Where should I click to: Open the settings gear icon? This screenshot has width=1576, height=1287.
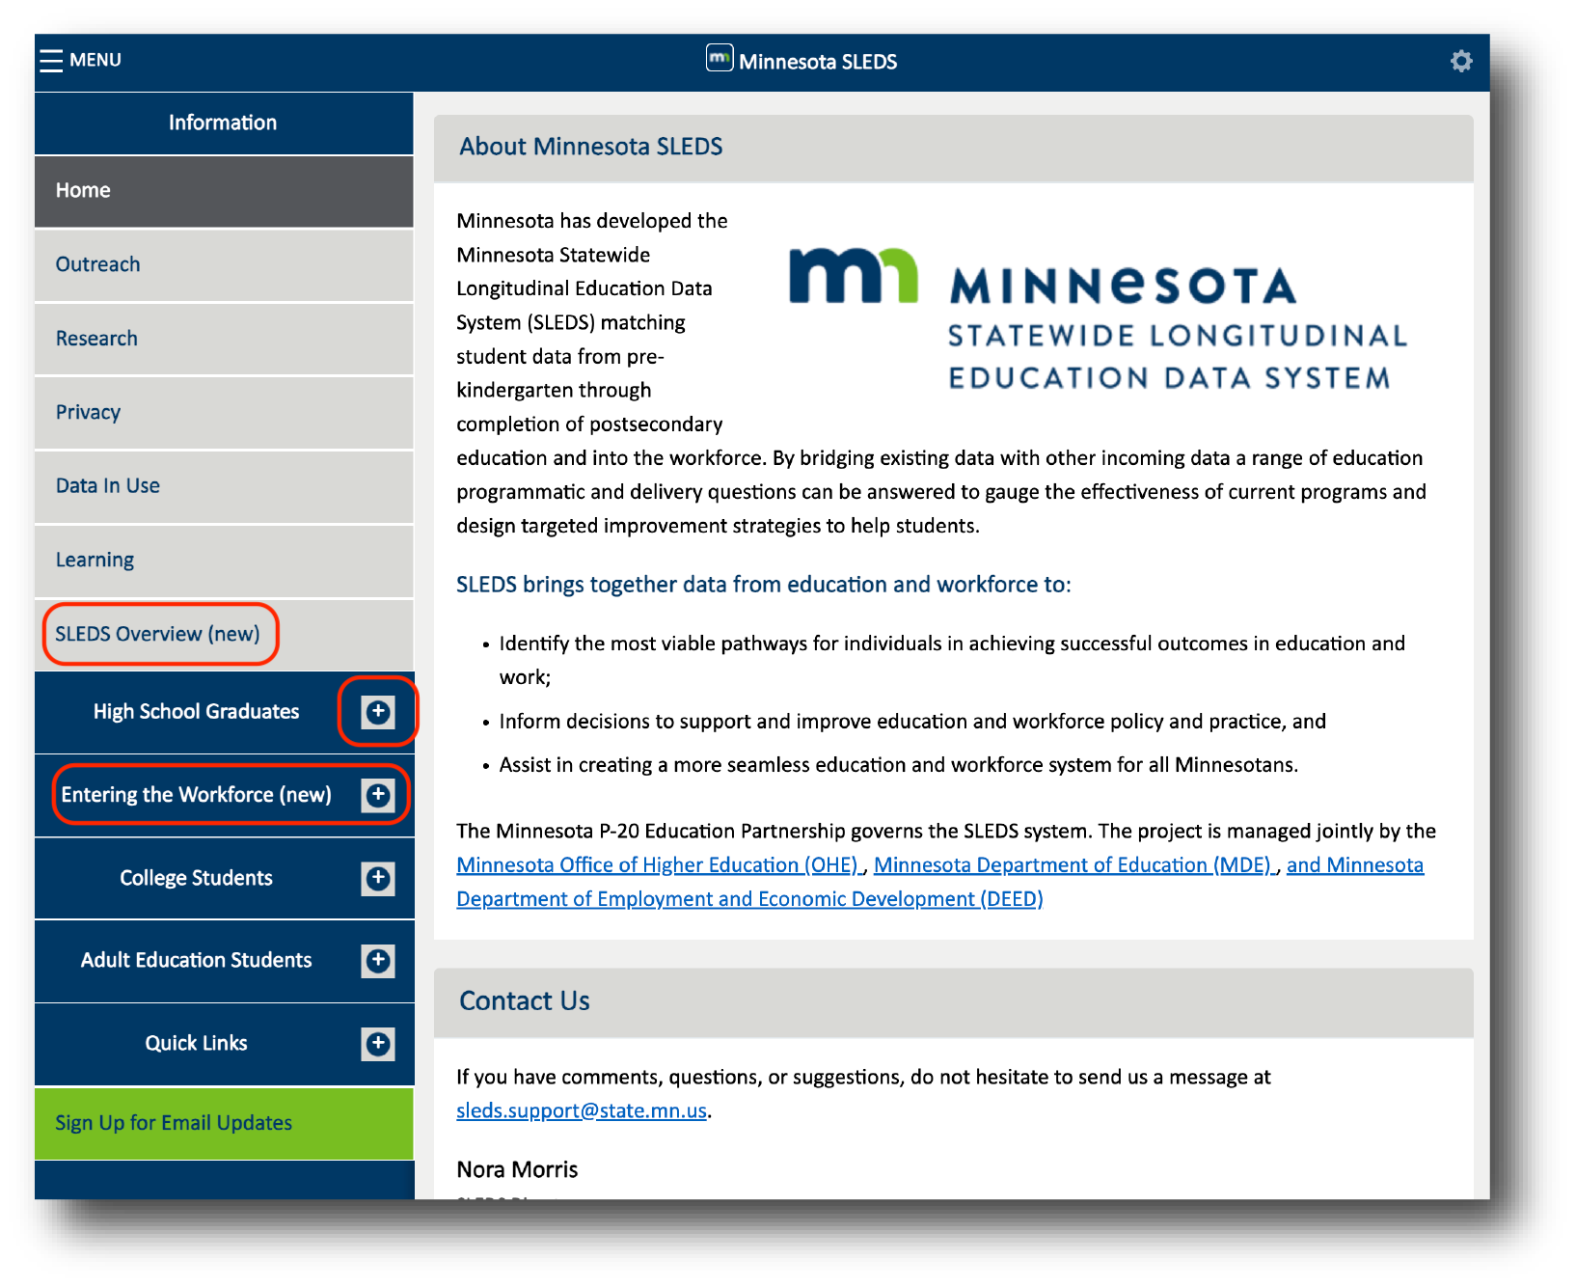1461,61
